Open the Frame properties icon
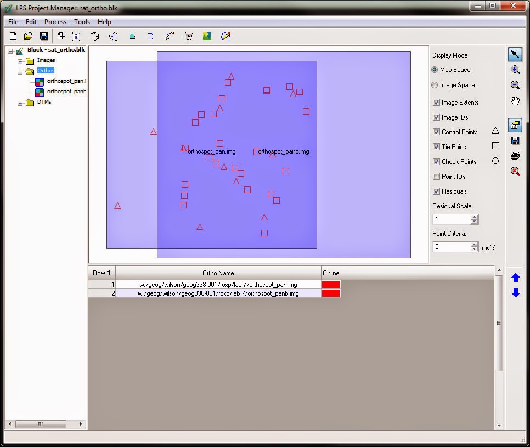The height and width of the screenshot is (447, 530). point(76,36)
